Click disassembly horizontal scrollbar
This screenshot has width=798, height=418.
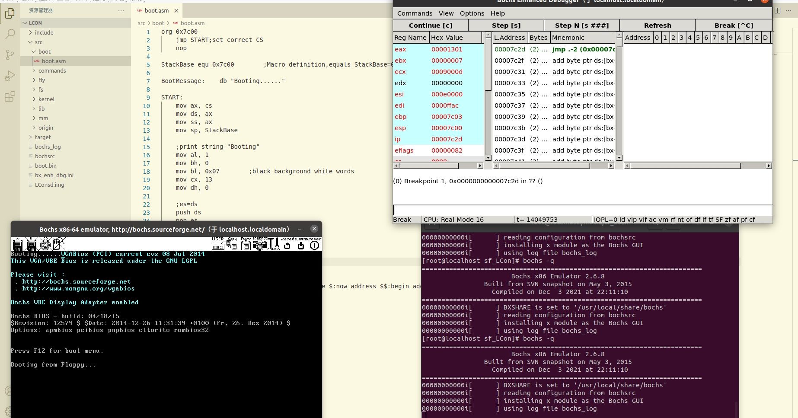554,166
